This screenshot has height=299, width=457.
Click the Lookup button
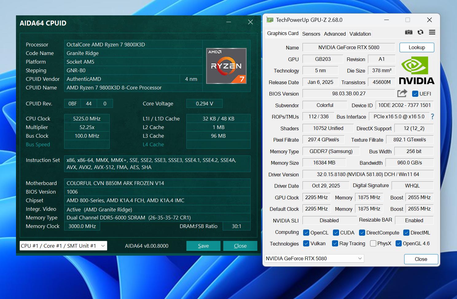[416, 47]
